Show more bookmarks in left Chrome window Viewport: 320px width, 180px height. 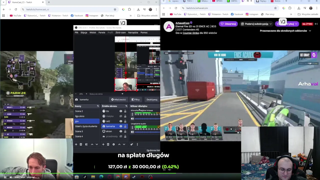point(130,15)
